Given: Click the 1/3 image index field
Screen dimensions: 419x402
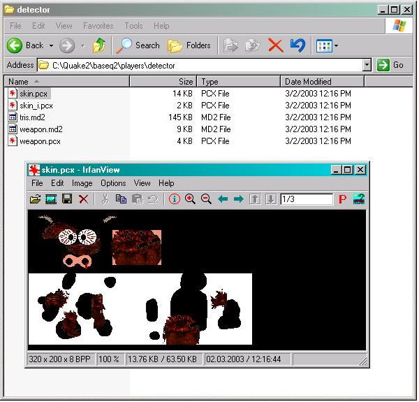Looking at the screenshot, I should pyautogui.click(x=306, y=199).
